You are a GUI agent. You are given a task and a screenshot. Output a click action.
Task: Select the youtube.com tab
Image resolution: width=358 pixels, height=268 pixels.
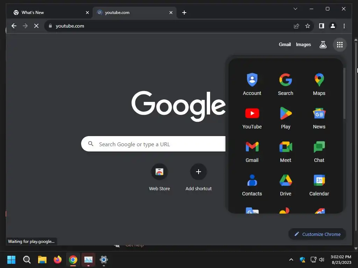click(135, 13)
